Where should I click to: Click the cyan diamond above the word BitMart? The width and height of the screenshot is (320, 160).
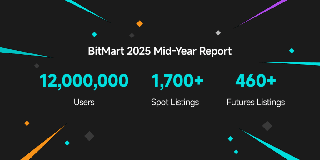[94, 34]
